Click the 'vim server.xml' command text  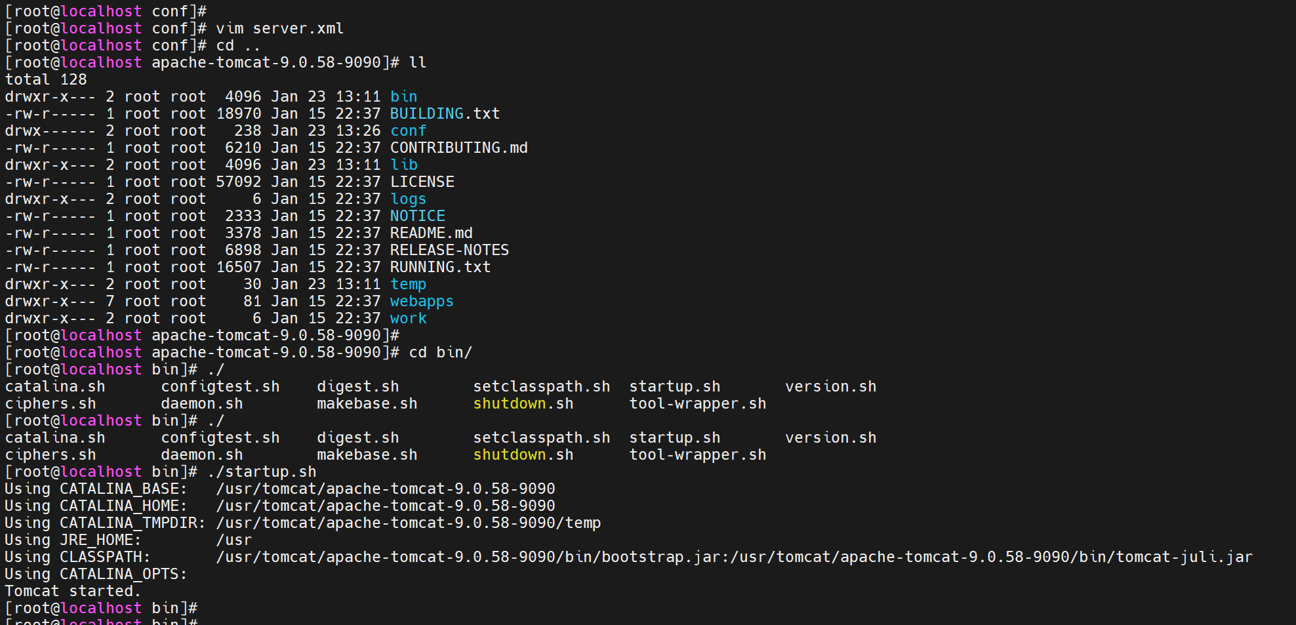pyautogui.click(x=279, y=28)
